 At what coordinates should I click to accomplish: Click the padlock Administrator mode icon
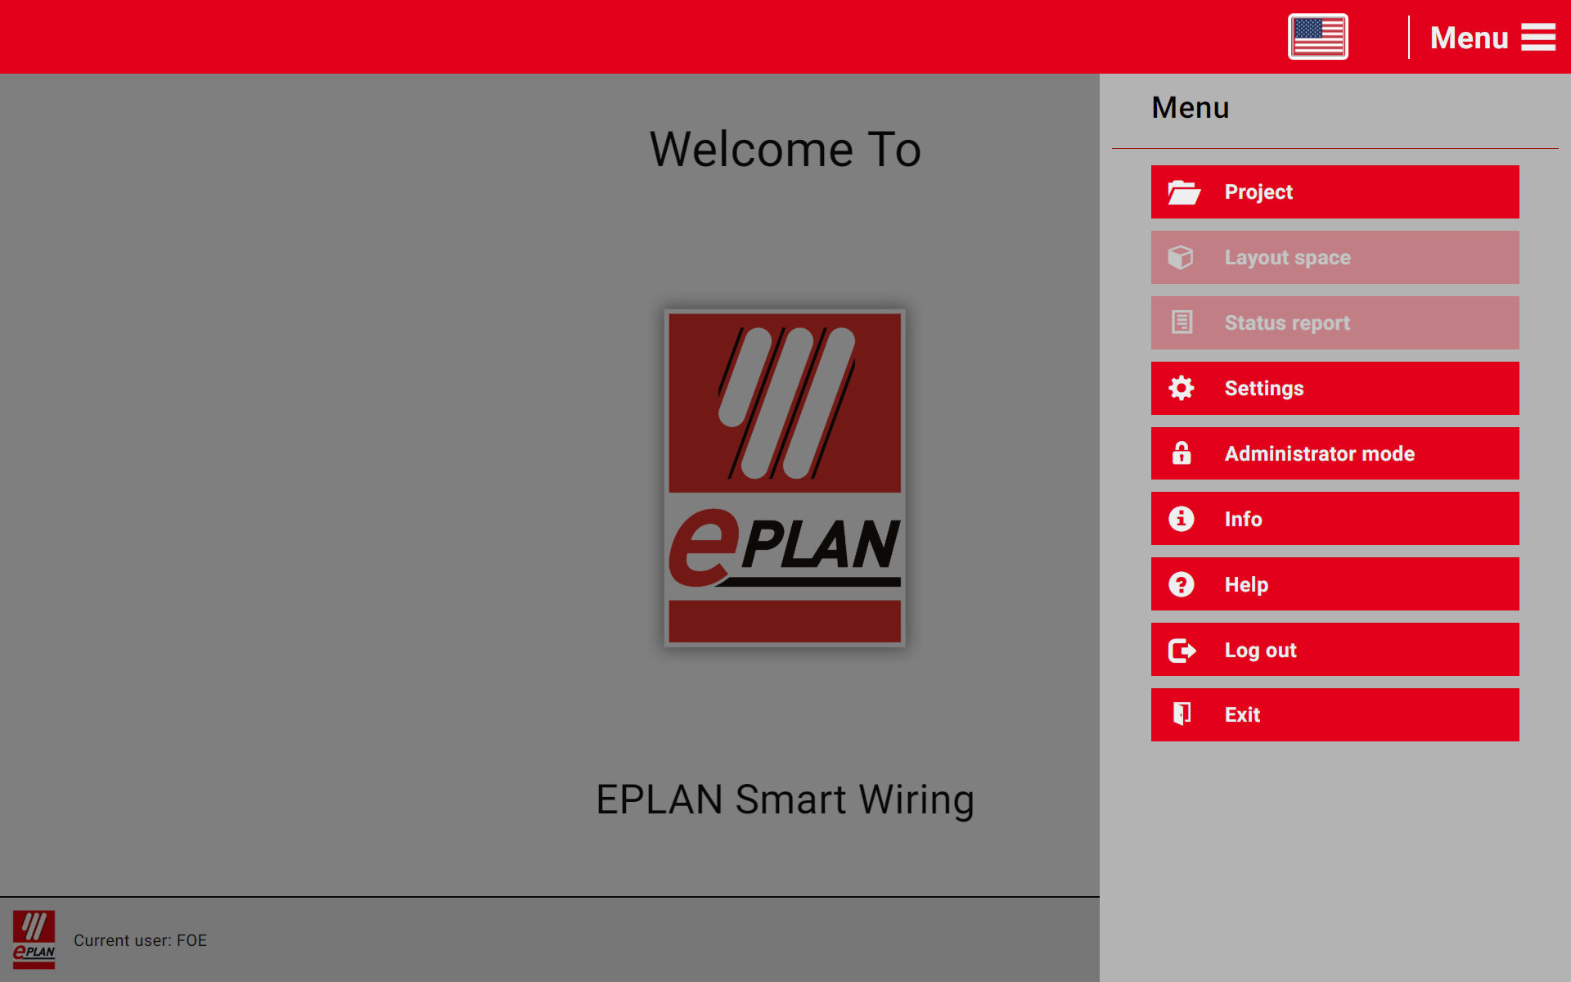tap(1181, 453)
